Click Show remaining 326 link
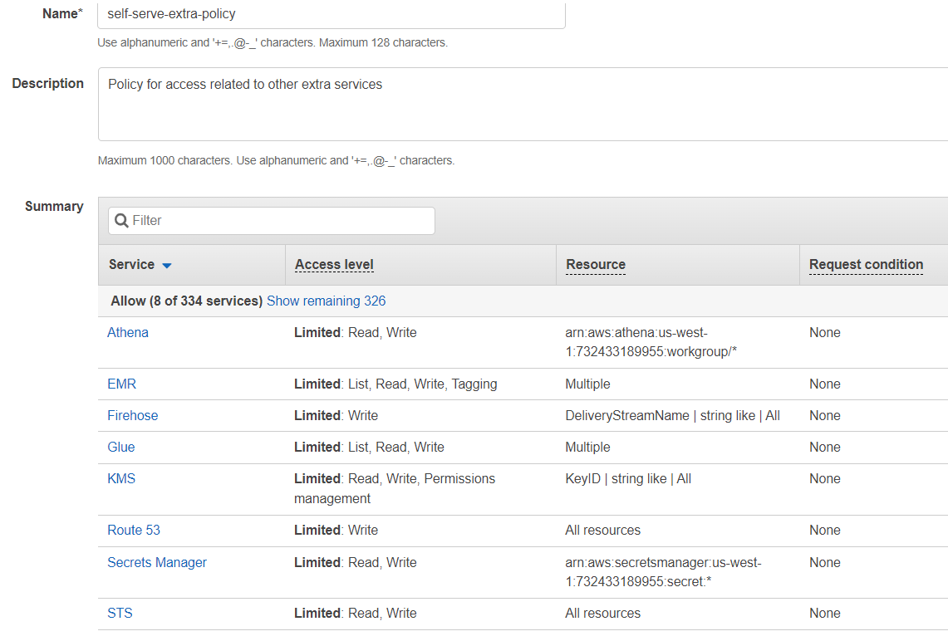The width and height of the screenshot is (948, 641). [326, 301]
